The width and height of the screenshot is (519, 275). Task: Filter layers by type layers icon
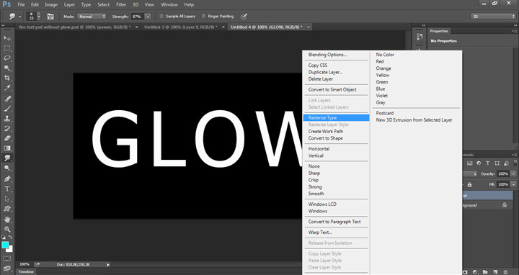coord(487,163)
